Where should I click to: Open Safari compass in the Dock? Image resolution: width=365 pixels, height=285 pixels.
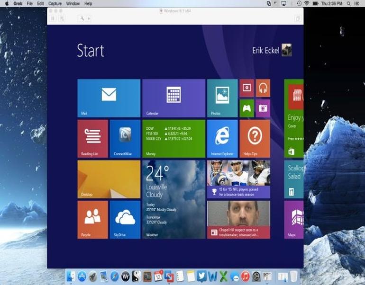point(115,276)
